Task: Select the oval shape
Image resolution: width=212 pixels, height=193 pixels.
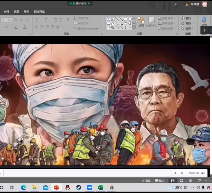Action: (130, 19)
